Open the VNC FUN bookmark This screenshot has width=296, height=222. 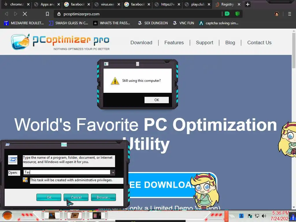[x=183, y=23]
